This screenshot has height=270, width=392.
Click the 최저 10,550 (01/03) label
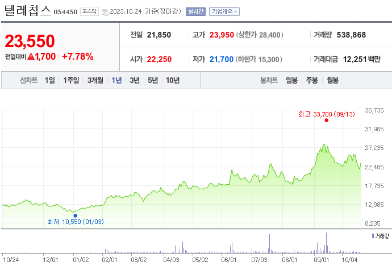(76, 222)
